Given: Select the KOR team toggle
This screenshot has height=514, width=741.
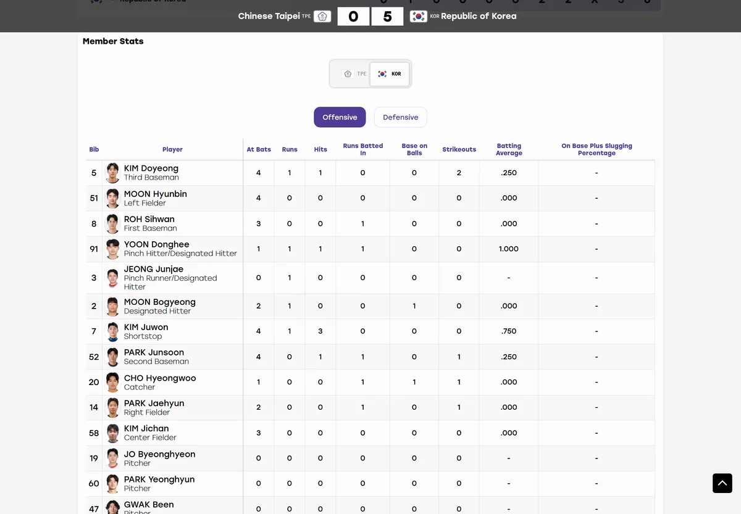Looking at the screenshot, I should [390, 74].
